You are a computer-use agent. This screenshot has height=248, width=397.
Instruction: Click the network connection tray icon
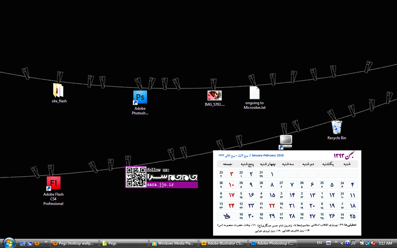click(368, 243)
